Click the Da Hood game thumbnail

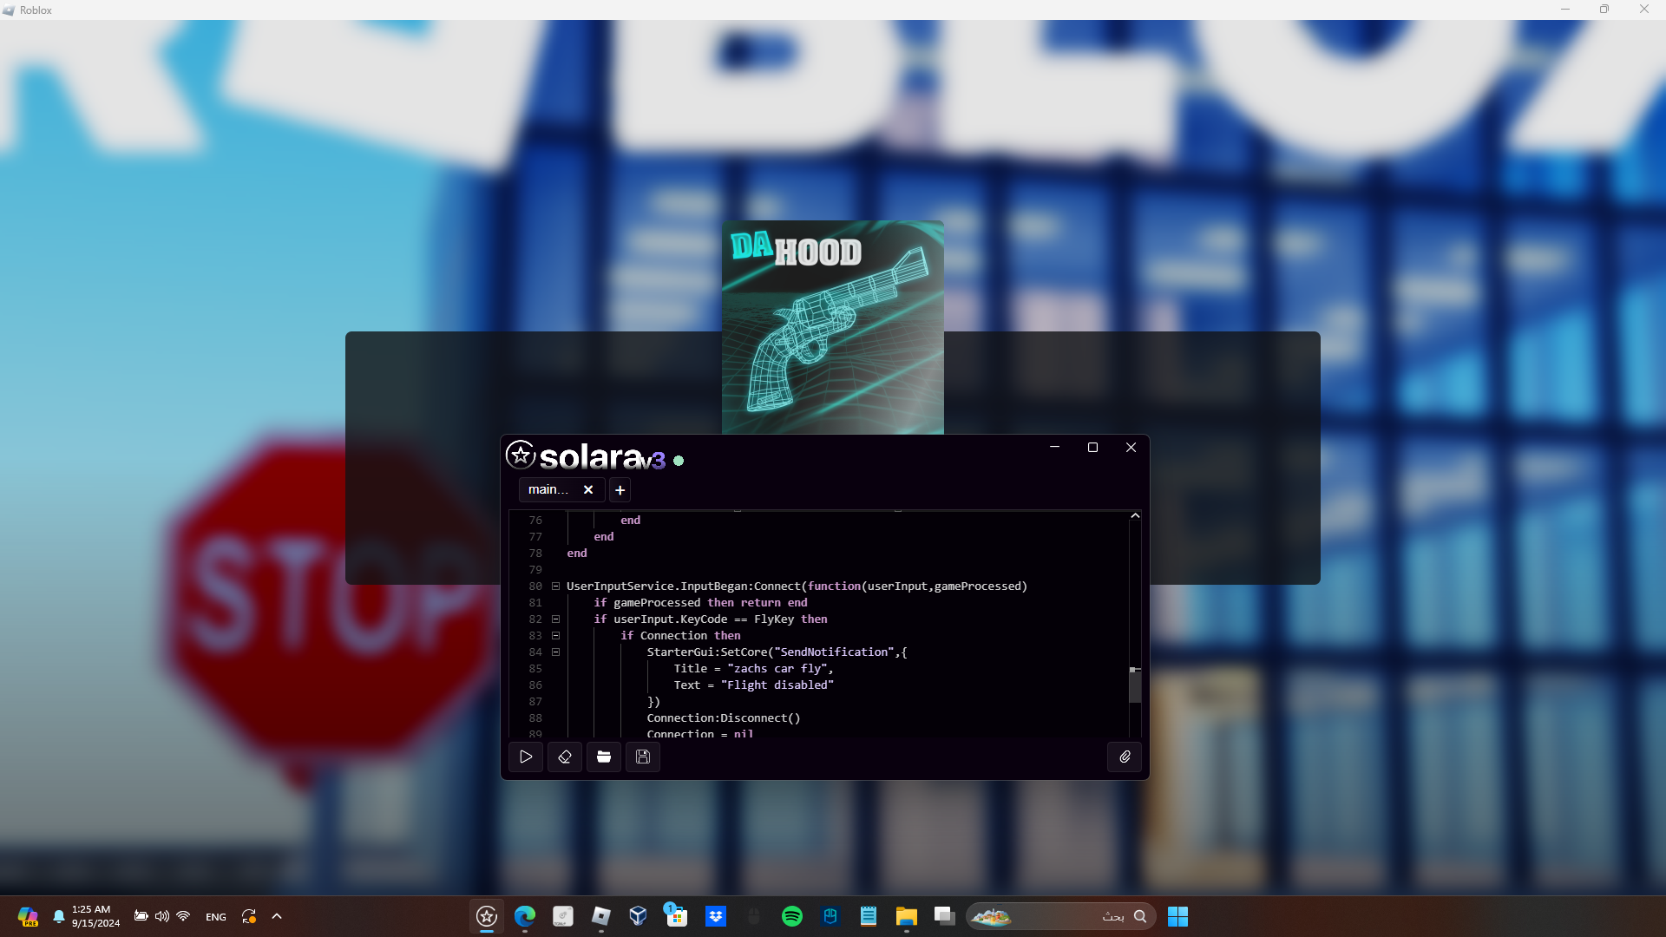click(x=832, y=327)
